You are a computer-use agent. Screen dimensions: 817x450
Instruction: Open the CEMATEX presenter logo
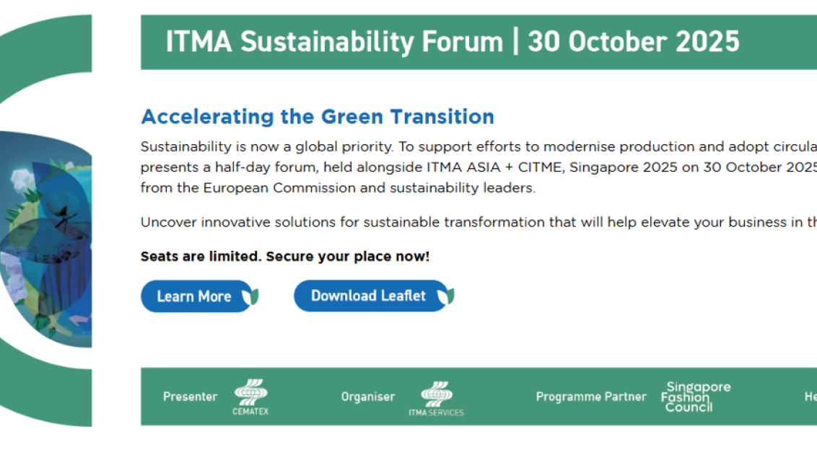pos(250,397)
